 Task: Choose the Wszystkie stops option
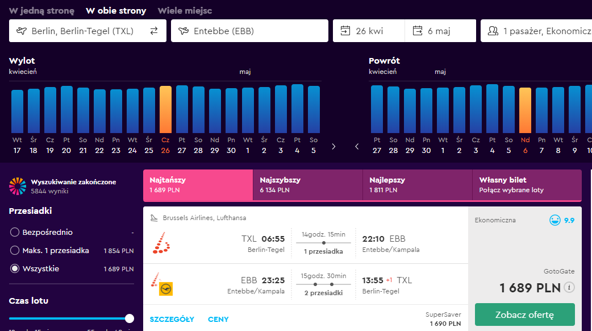click(x=15, y=268)
